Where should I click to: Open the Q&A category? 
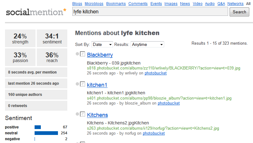pos(221,4)
